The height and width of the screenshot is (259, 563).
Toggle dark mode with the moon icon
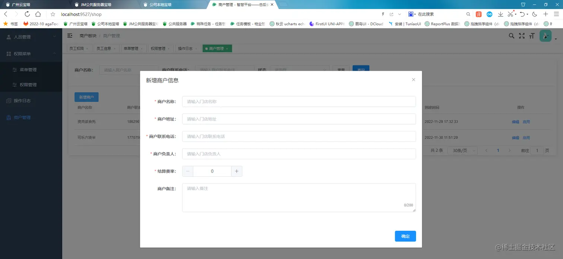534,14
